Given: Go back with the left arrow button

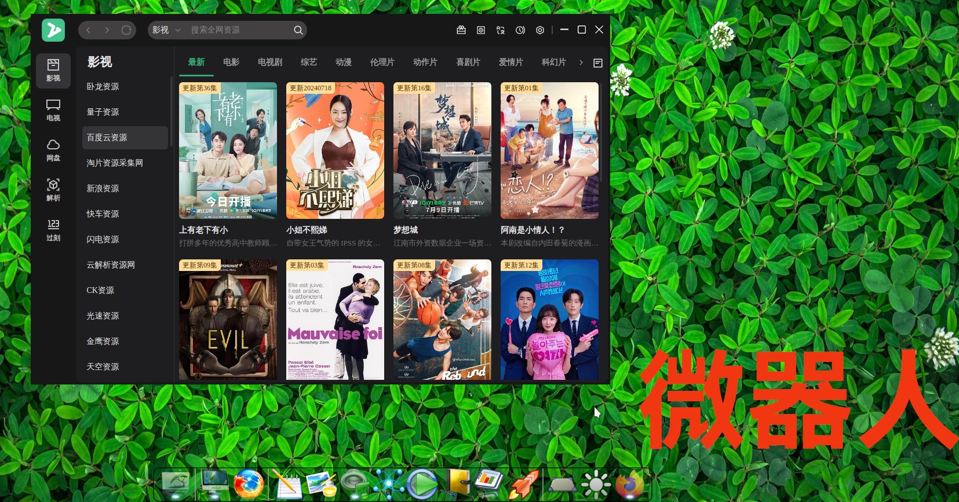Looking at the screenshot, I should (x=88, y=30).
